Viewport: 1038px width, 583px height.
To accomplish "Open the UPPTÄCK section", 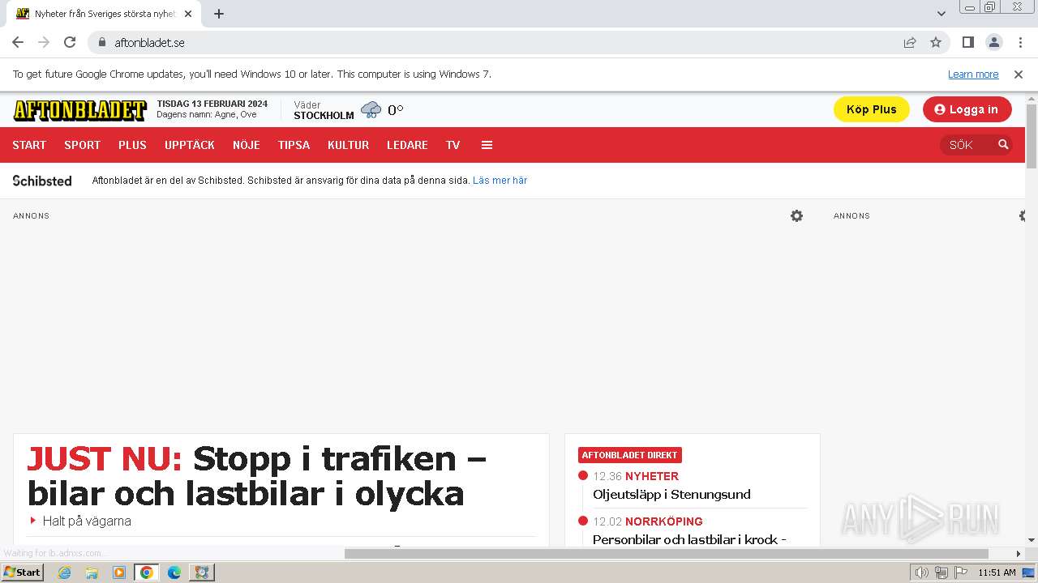I will point(190,145).
